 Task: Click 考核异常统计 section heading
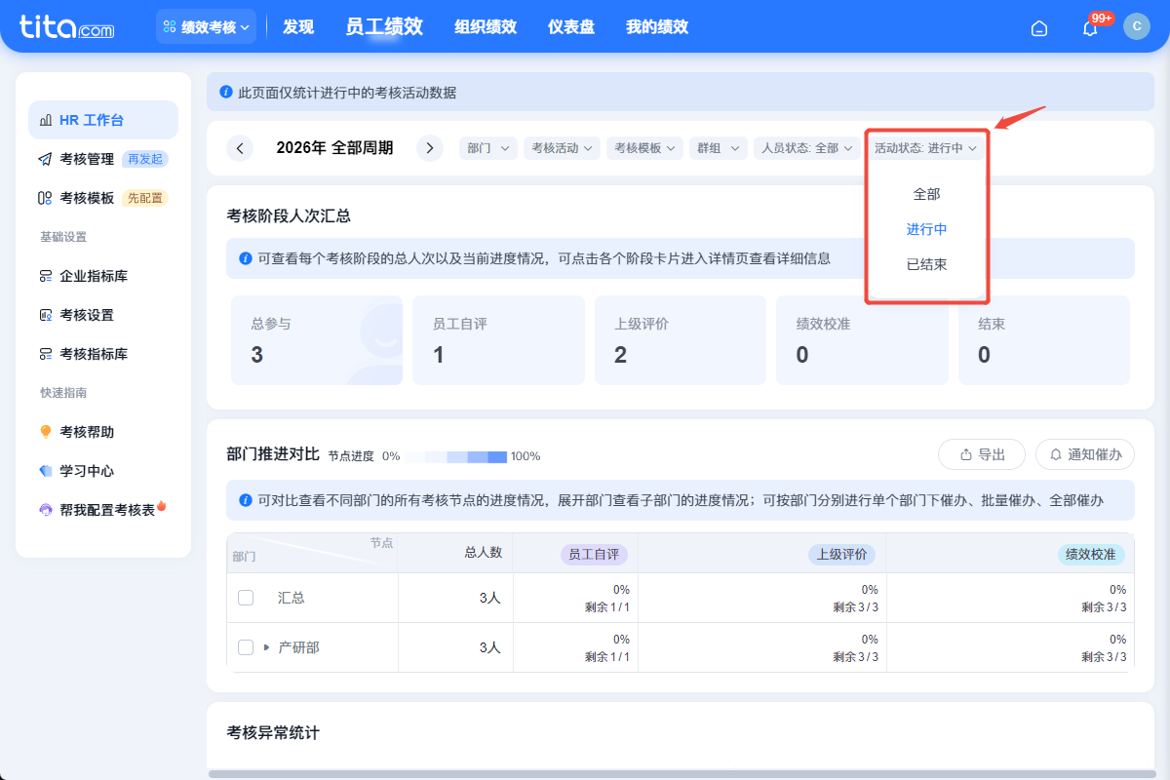tap(273, 732)
